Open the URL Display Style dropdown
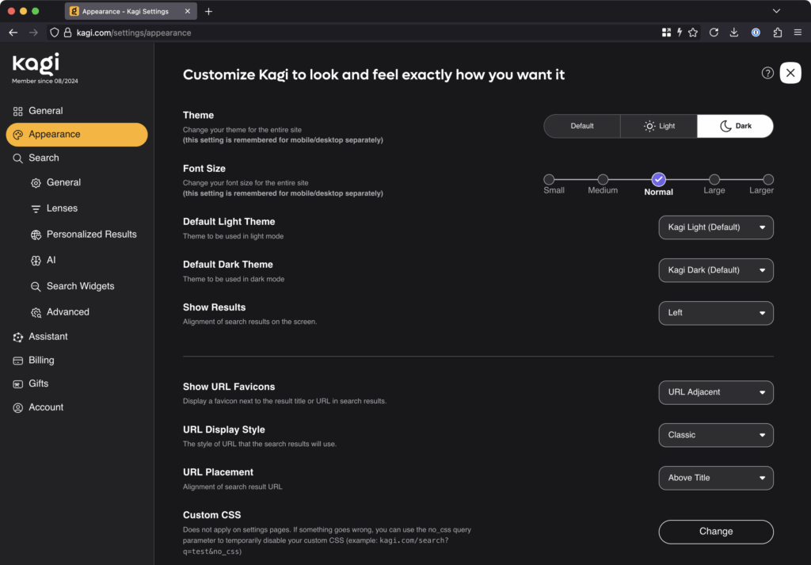 716,436
